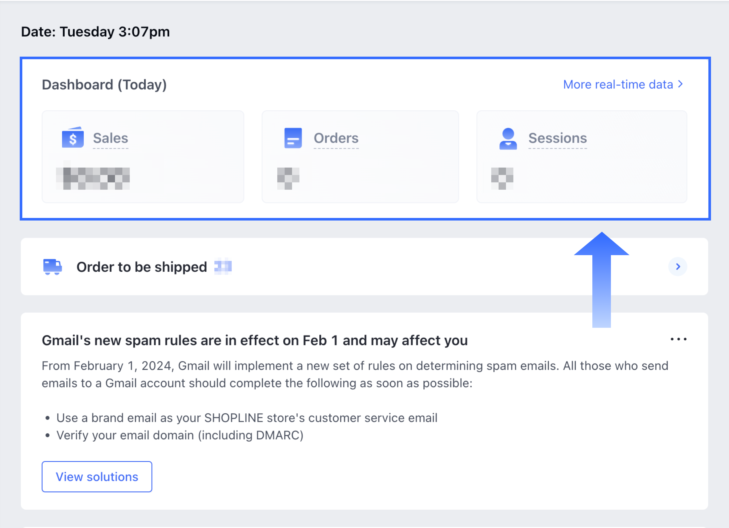
Task: Expand Order to be shipped chevron
Action: 678,267
